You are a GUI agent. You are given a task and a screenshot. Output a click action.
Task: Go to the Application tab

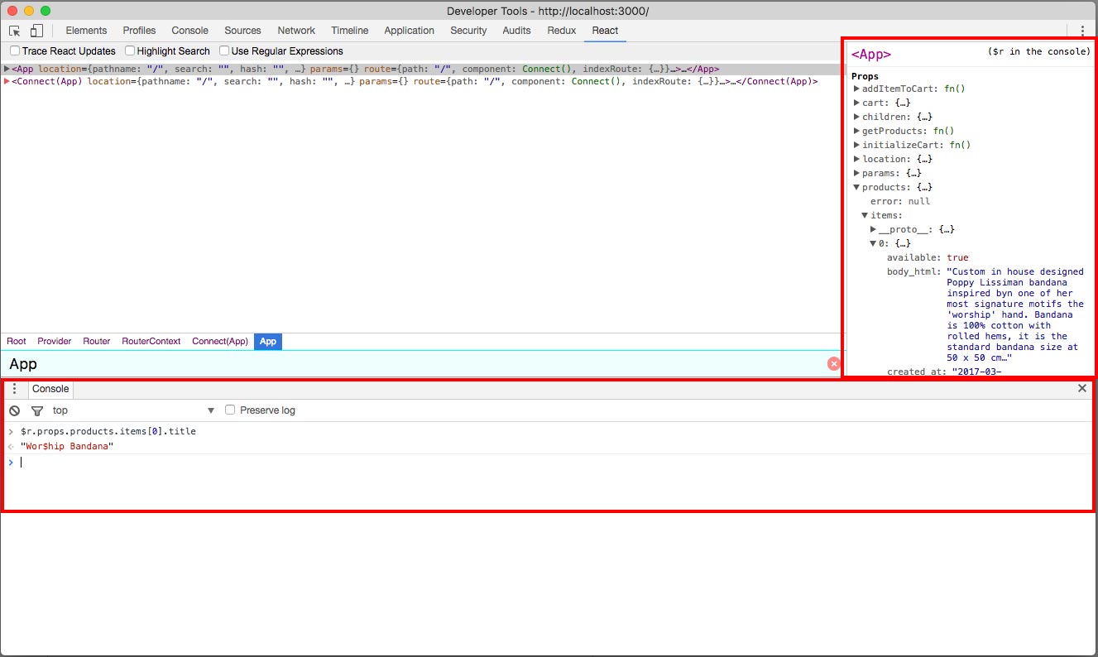click(409, 31)
